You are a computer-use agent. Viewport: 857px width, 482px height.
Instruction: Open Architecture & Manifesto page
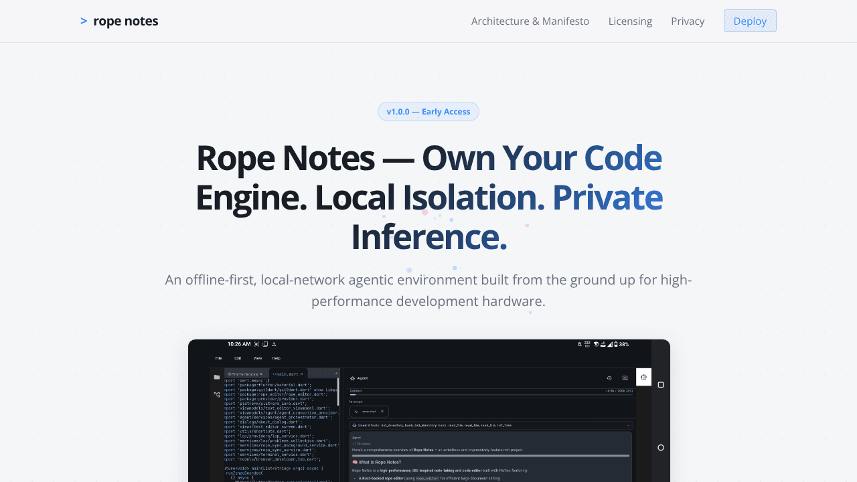530,21
